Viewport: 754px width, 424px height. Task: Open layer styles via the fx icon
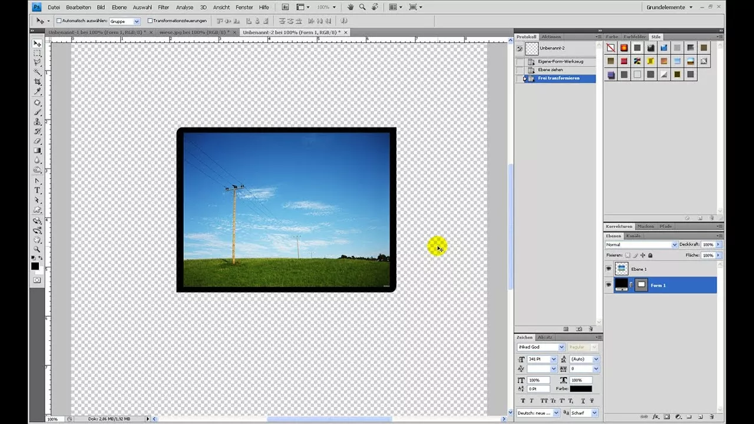(x=655, y=416)
